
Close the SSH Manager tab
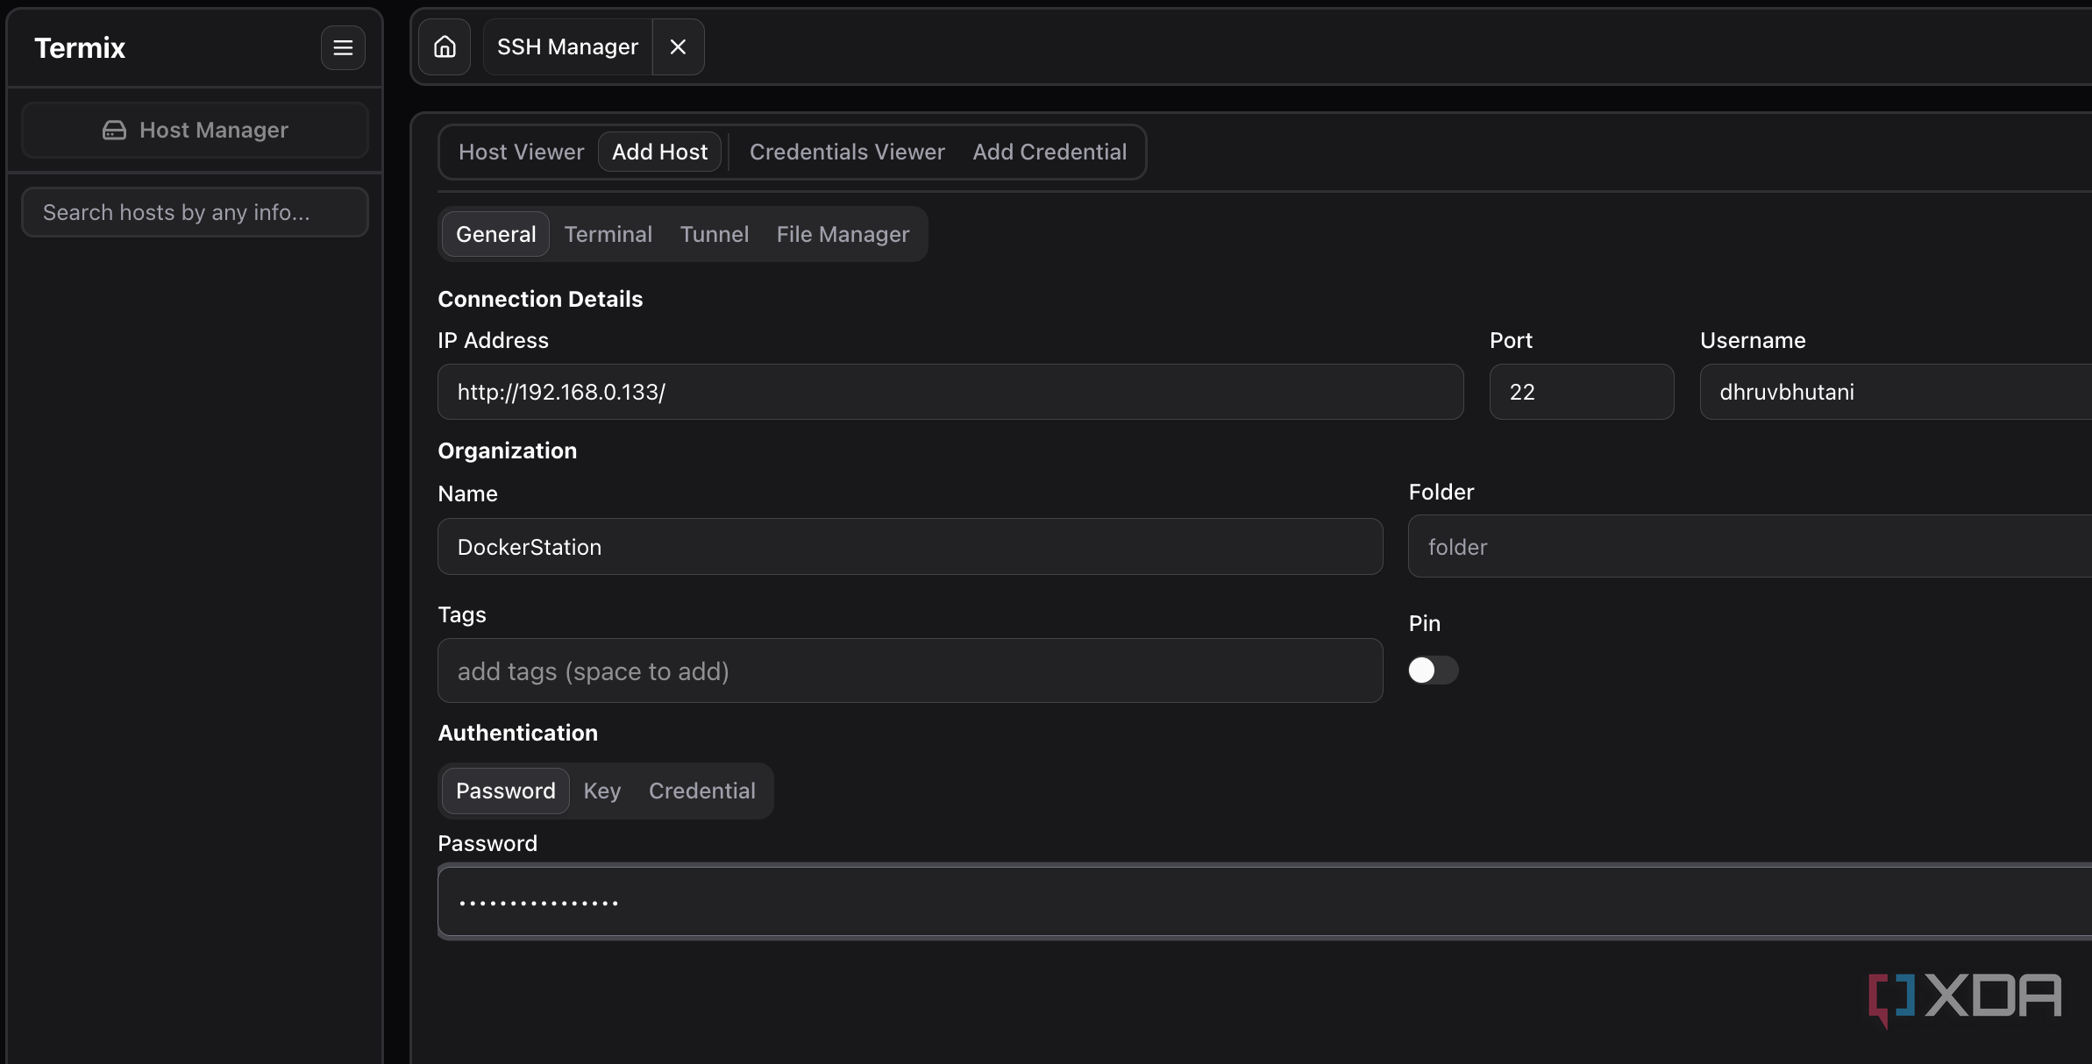pos(678,46)
